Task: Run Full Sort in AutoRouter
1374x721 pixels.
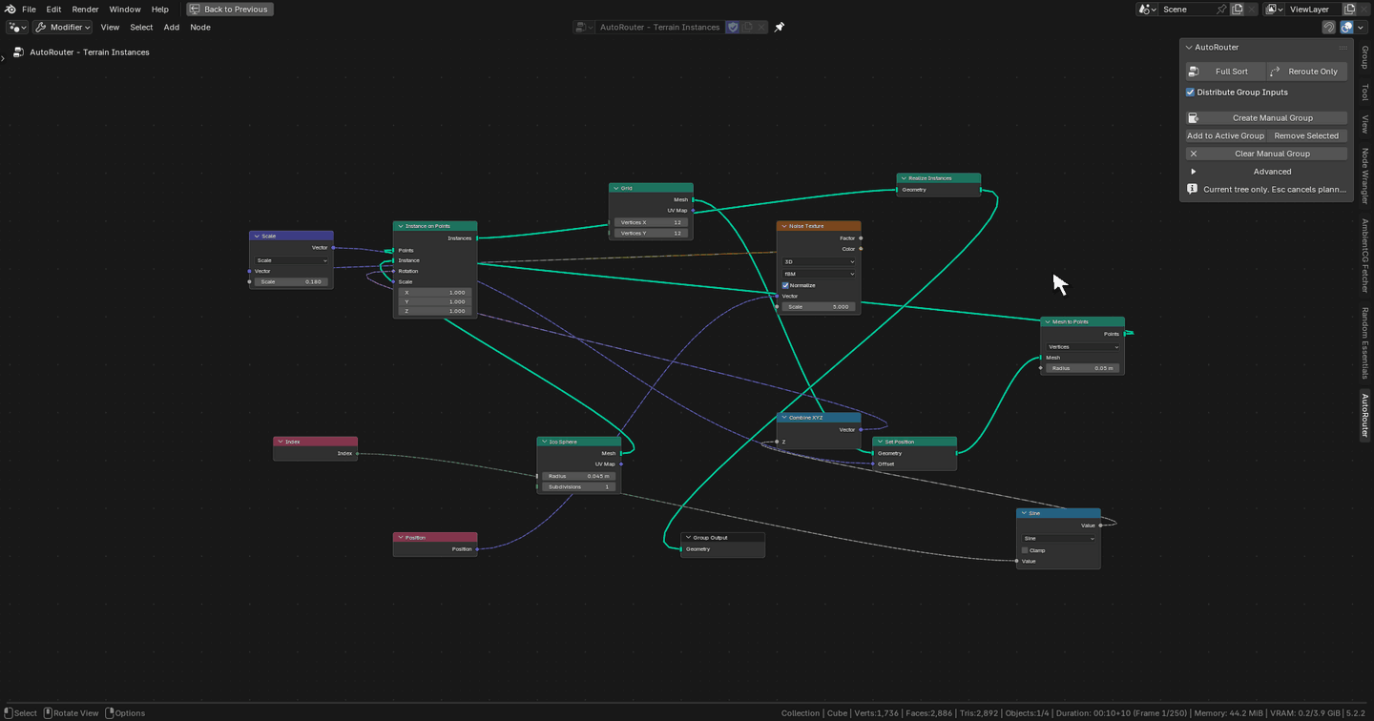Action: click(1225, 72)
